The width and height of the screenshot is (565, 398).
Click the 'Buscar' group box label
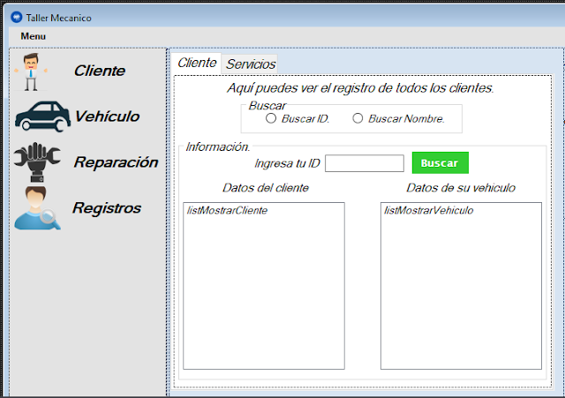267,106
